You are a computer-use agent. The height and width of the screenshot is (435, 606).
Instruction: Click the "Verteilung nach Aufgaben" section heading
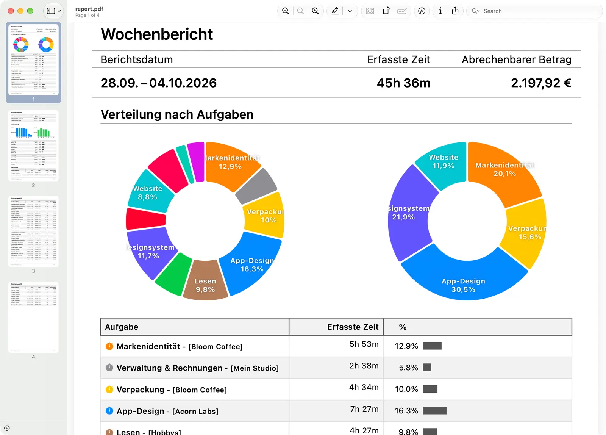(177, 114)
